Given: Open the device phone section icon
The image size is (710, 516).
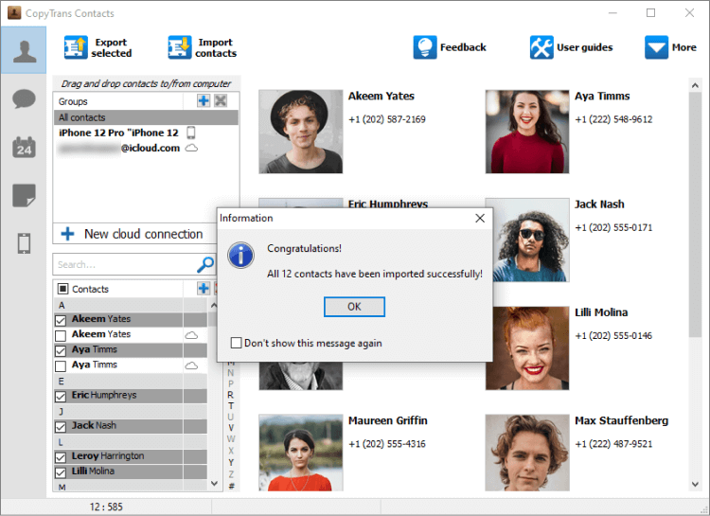Looking at the screenshot, I should (24, 243).
